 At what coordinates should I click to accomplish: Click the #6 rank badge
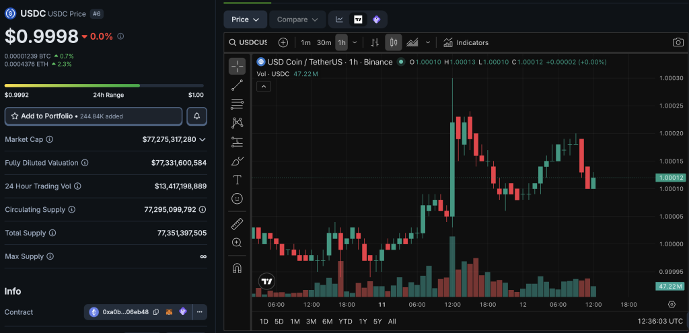click(x=97, y=14)
